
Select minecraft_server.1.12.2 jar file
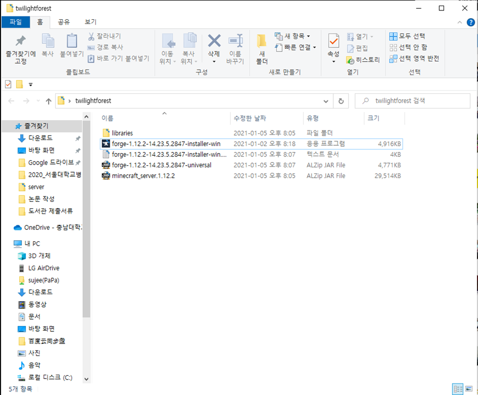click(x=251, y=176)
